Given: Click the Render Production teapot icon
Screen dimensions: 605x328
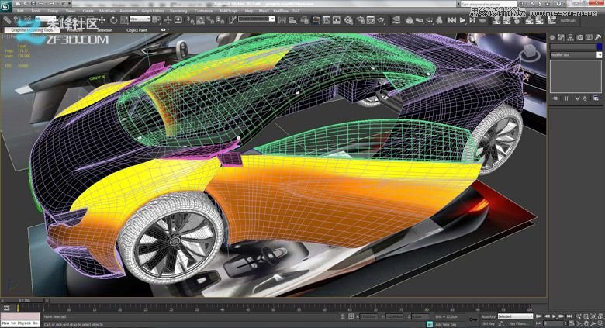Looking at the screenshot, I should click(381, 20).
